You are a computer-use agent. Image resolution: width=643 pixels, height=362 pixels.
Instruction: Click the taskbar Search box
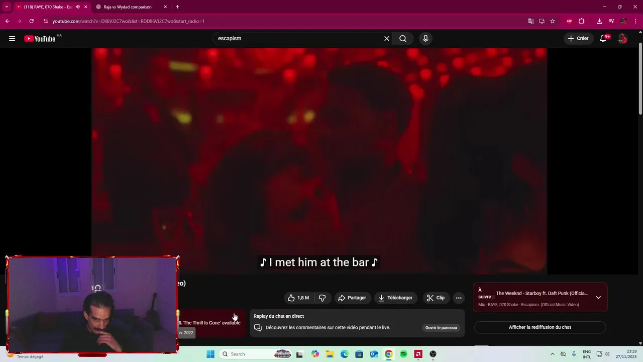(256, 354)
